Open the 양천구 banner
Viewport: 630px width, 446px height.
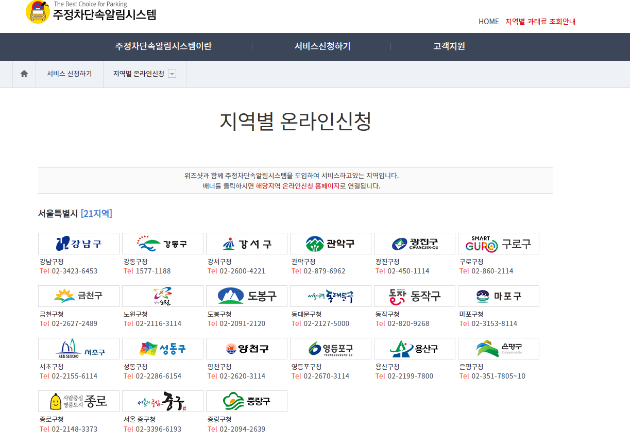point(247,349)
